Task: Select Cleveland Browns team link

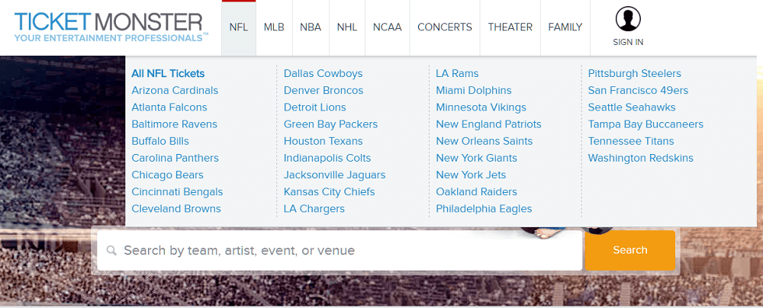Action: click(x=176, y=209)
